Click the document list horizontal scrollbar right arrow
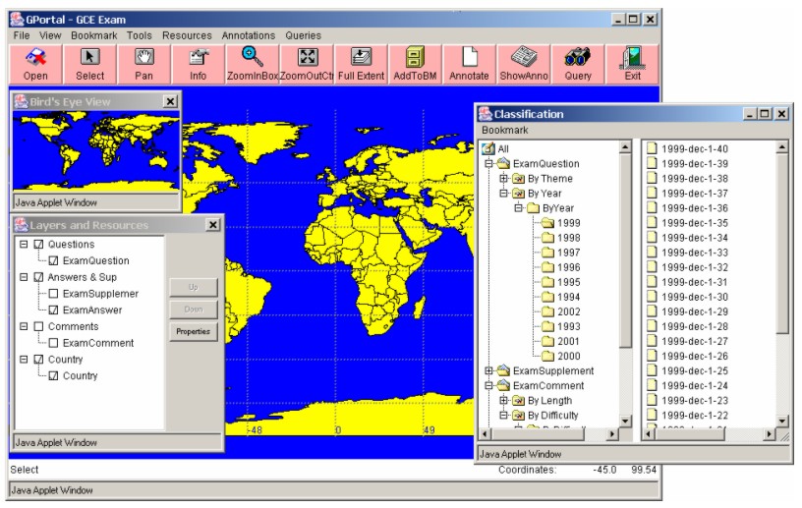Image resolution: width=802 pixels, height=508 pixels. [770, 434]
